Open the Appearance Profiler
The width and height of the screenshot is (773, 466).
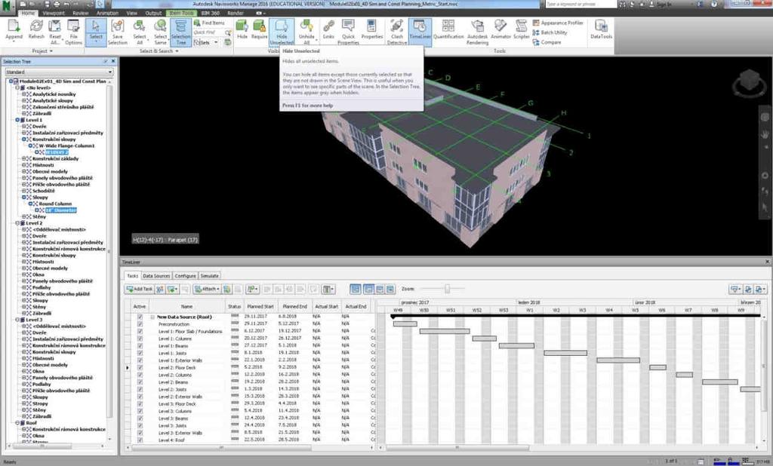pyautogui.click(x=558, y=23)
